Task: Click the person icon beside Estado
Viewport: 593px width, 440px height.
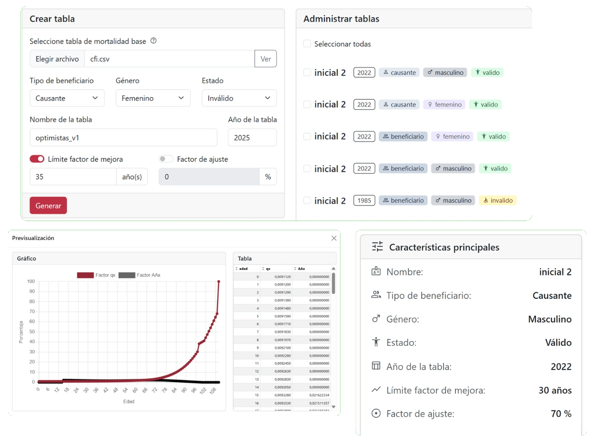Action: coord(376,342)
